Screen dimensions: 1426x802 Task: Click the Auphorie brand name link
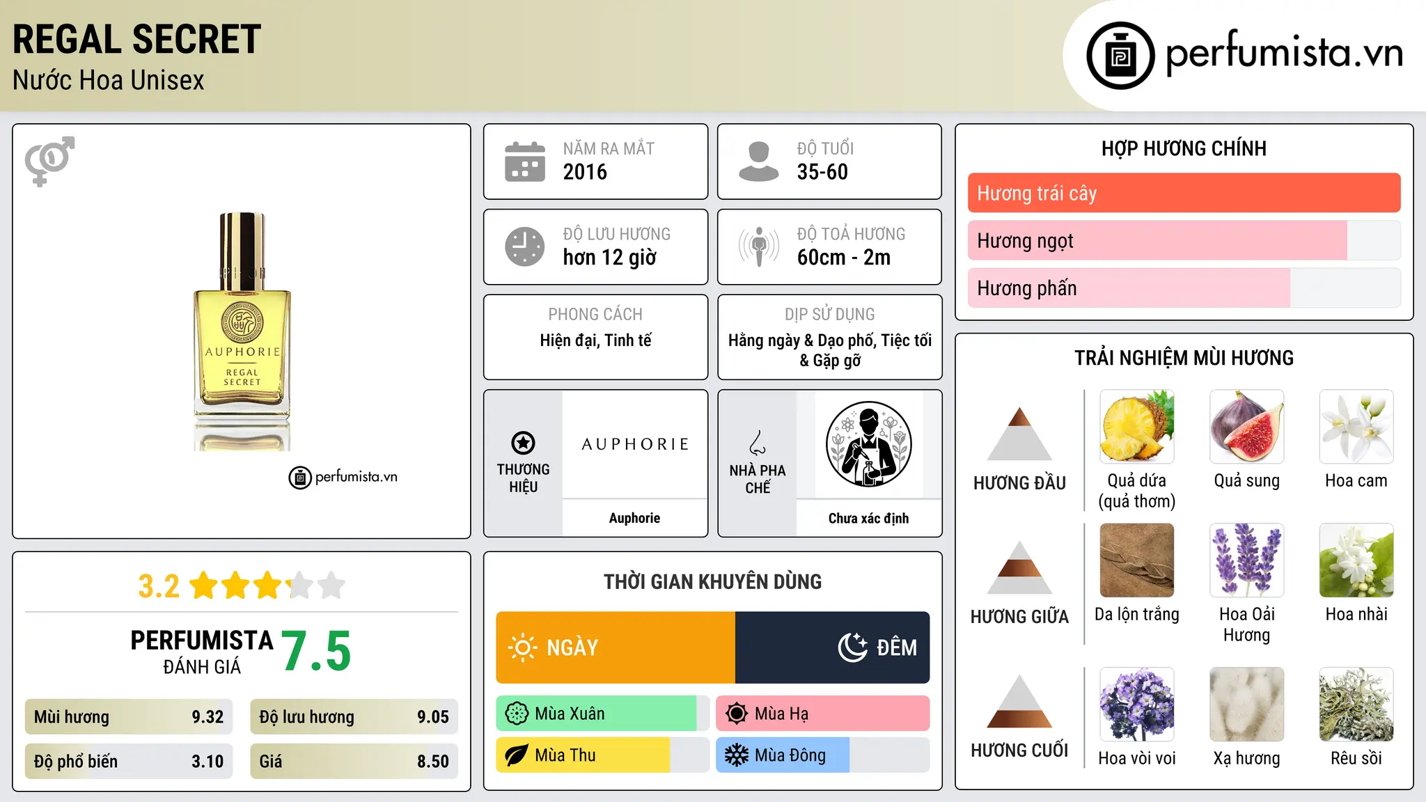coord(634,518)
